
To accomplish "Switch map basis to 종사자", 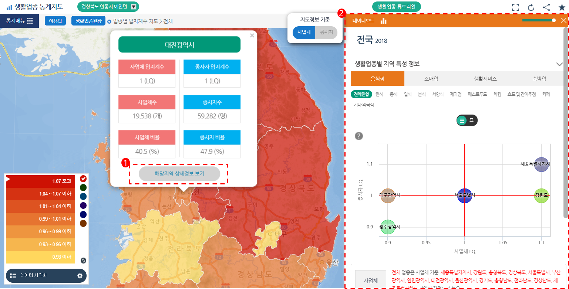I will coord(326,33).
